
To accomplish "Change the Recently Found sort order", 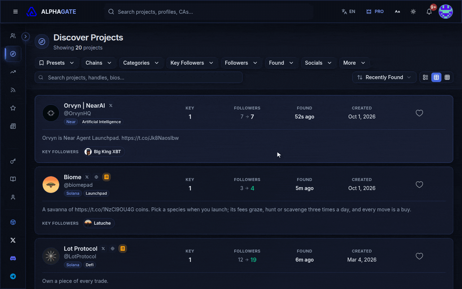I will (384, 77).
